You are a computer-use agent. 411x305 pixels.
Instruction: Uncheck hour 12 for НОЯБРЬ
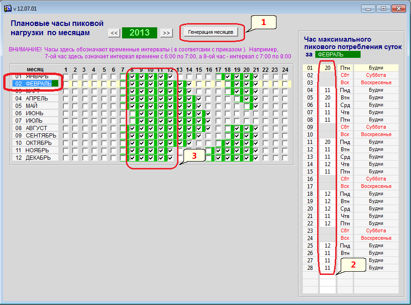[171, 150]
